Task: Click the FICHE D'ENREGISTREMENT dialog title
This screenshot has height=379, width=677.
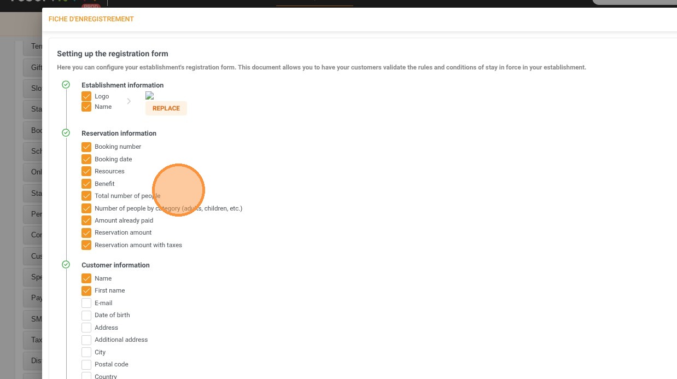Action: pos(91,19)
